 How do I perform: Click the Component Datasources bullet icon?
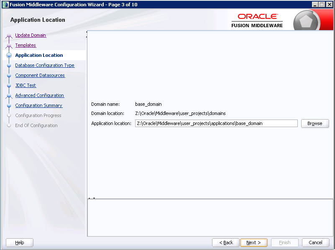coord(9,76)
